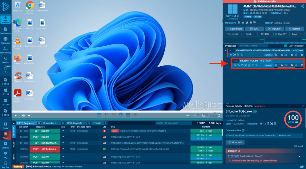Open the TI sidebar item marked new
The image size is (306, 169).
click(x=5, y=70)
